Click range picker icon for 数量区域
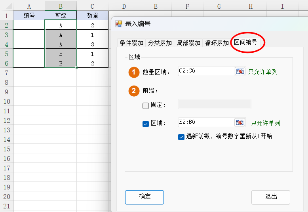The width and height of the screenshot is (308, 212). pyautogui.click(x=240, y=71)
